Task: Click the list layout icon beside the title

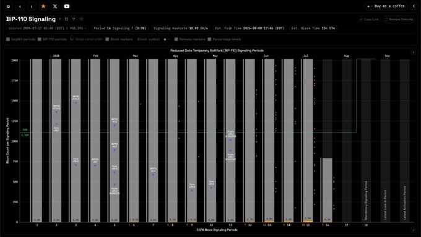Action: tap(81, 19)
